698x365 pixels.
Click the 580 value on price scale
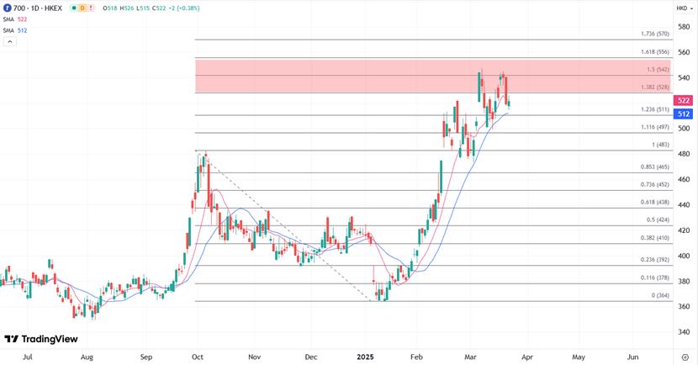coord(683,27)
